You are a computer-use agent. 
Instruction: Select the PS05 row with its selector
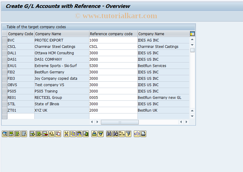pyautogui.click(x=5, y=91)
